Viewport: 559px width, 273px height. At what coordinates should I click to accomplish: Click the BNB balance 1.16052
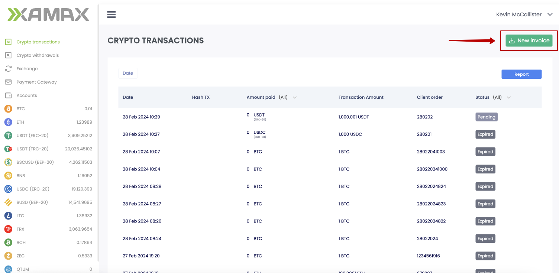point(85,176)
